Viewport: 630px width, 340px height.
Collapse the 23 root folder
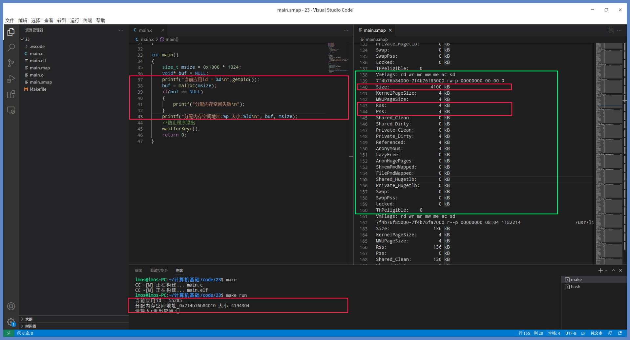[27, 39]
